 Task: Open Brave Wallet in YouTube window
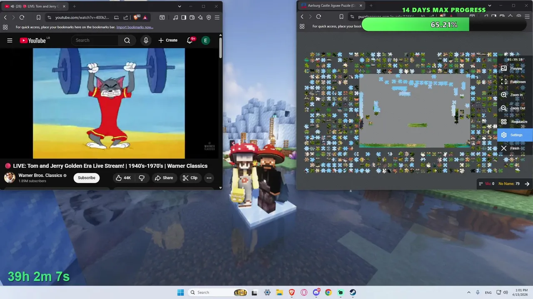tap(192, 17)
